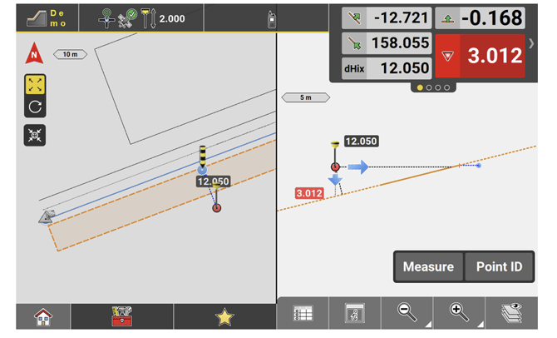Viewport: 557px width, 338px height.
Task: Open the favorites star menu
Action: click(223, 316)
